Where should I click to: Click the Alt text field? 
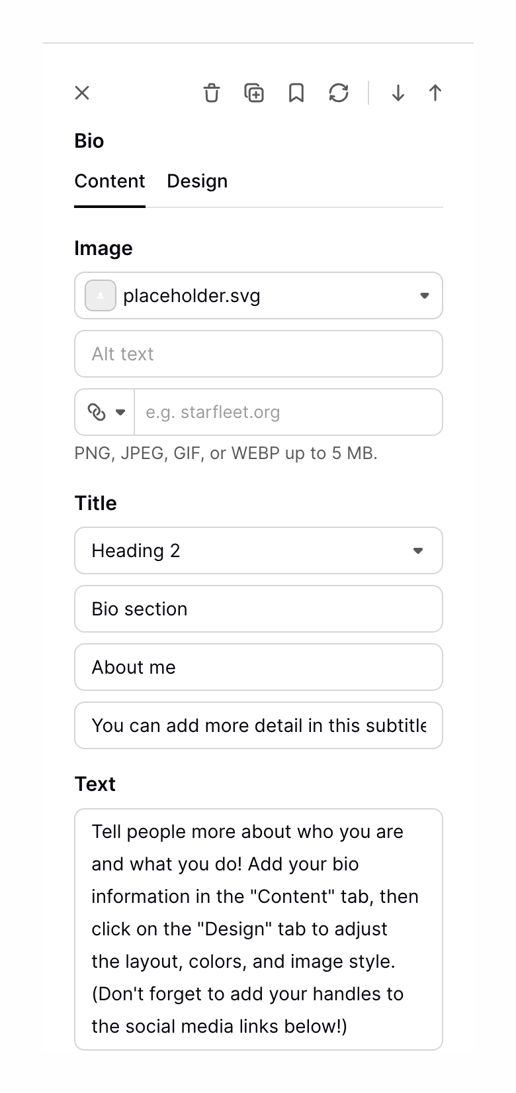[258, 354]
